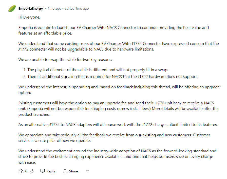
Task: Click the vote count number 6
Action: coord(26,171)
